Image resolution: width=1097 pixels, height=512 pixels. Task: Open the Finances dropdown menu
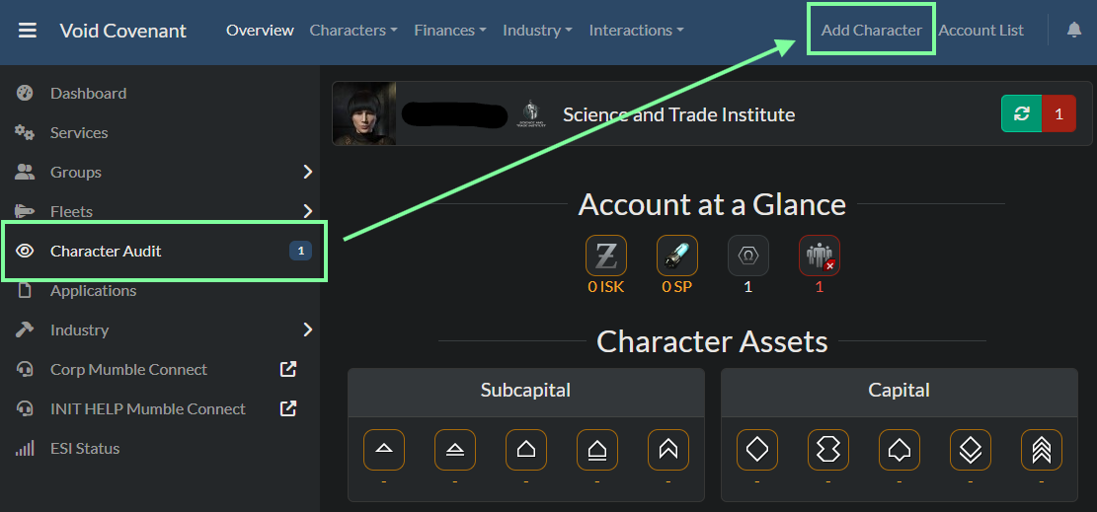(x=450, y=31)
